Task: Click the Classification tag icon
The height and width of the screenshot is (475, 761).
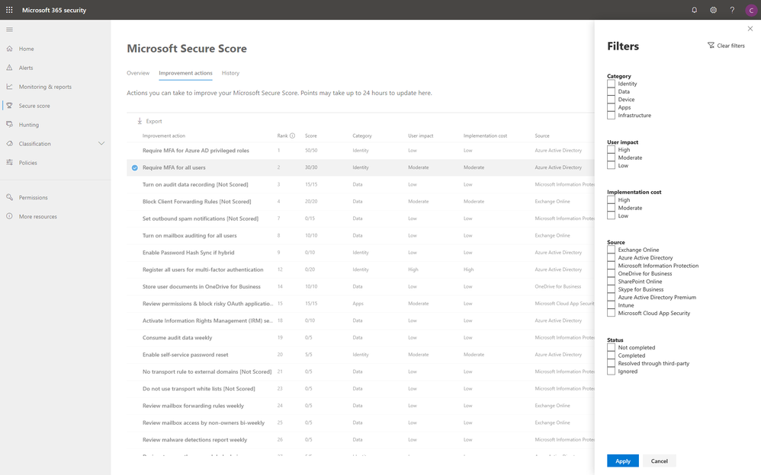Action: [x=9, y=143]
